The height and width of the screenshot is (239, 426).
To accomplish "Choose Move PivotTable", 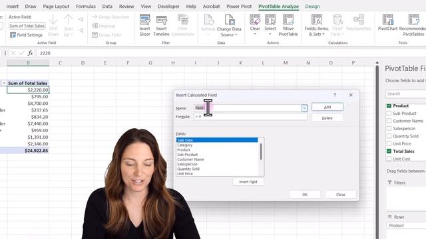I will (x=288, y=25).
